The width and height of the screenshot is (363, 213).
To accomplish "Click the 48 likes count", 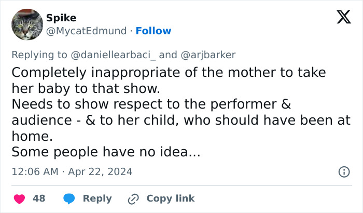I will coord(39,198).
